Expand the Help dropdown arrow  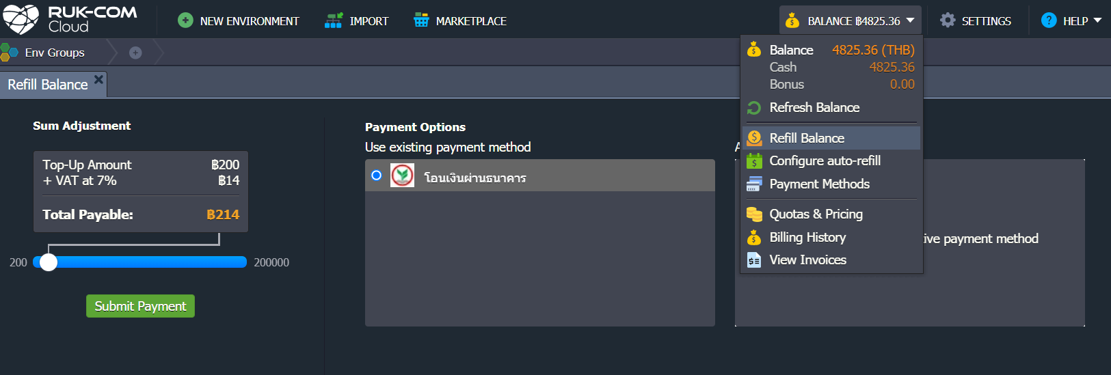click(x=1097, y=20)
